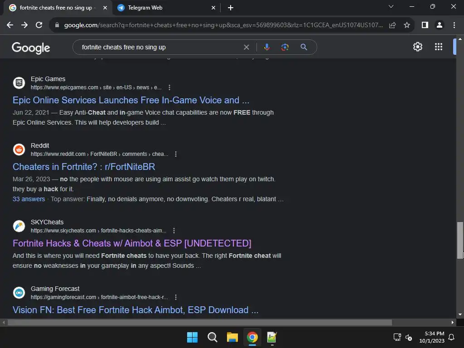Click the Gaming Forecast site favicon
Viewport: 464px width, 348px height.
[19, 293]
